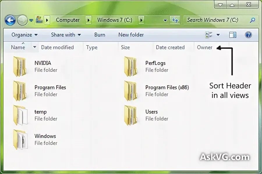Minimize the Explorer window
The image size is (262, 174).
(x=220, y=5)
